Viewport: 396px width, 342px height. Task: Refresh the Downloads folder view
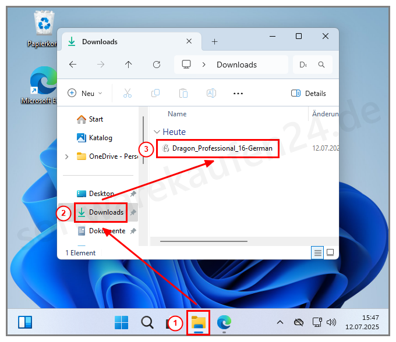157,65
